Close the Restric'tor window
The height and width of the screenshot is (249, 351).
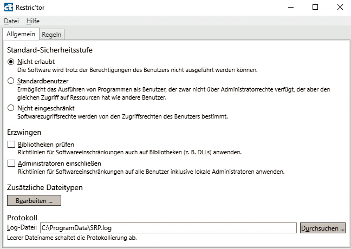pos(339,8)
